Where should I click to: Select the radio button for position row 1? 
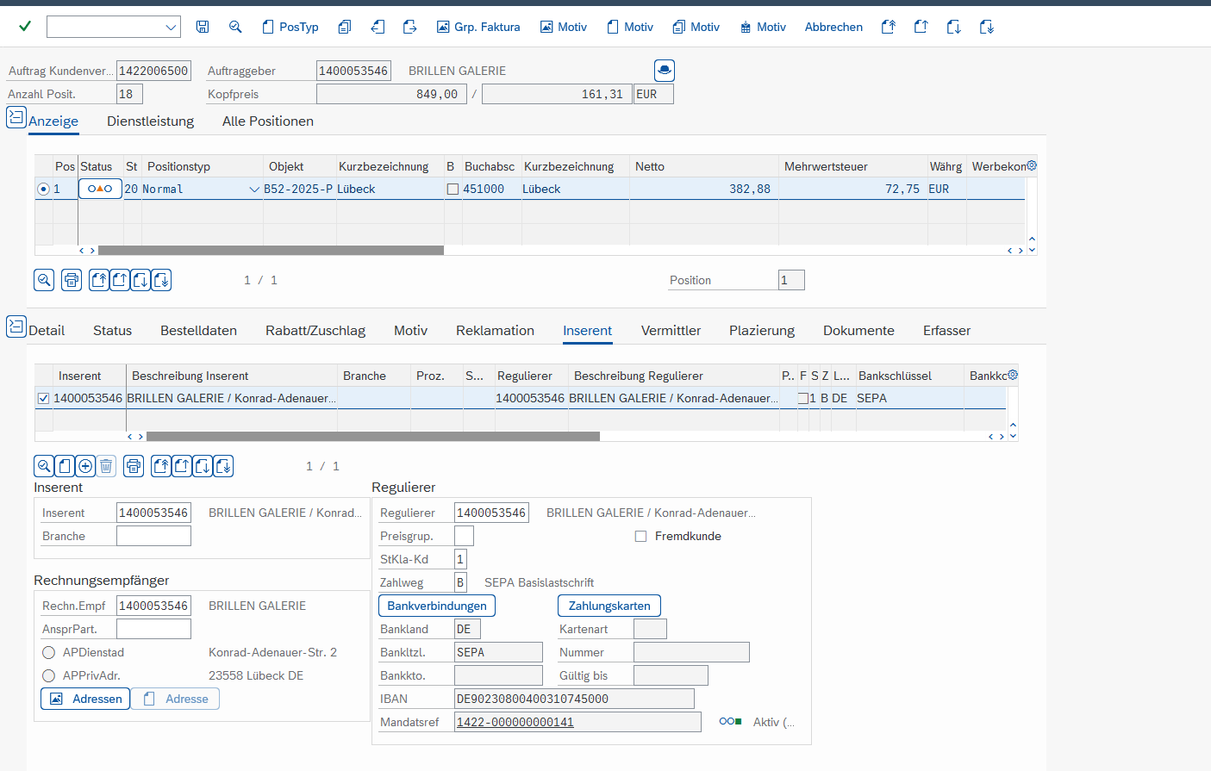[x=43, y=189]
